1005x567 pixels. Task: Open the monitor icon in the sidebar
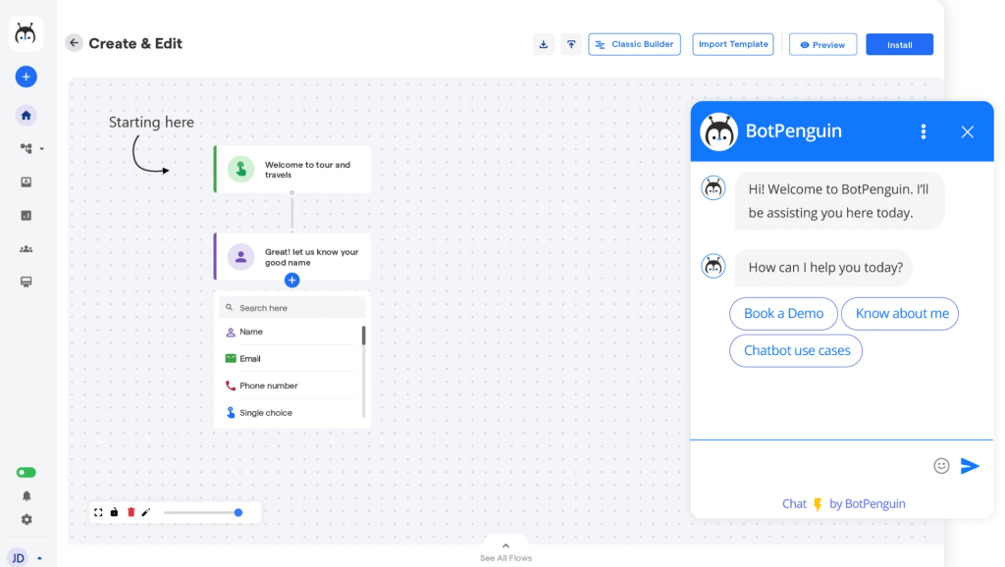pyautogui.click(x=26, y=282)
